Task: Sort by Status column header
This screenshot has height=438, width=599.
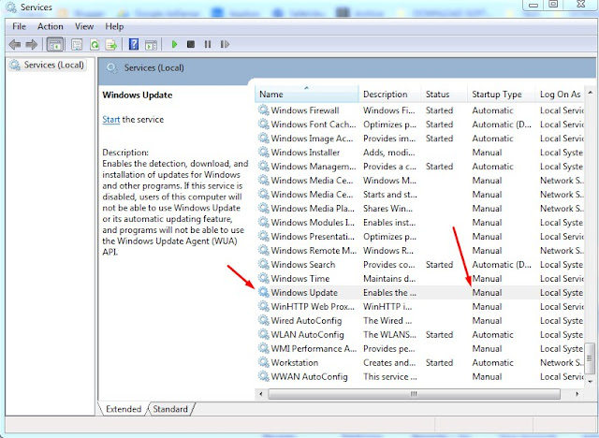Action: (445, 94)
